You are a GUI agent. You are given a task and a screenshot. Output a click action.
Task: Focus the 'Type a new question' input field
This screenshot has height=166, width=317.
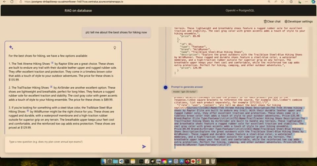[78, 145]
